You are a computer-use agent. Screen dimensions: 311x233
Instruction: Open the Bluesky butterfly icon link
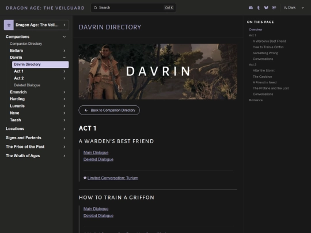pyautogui.click(x=266, y=7)
